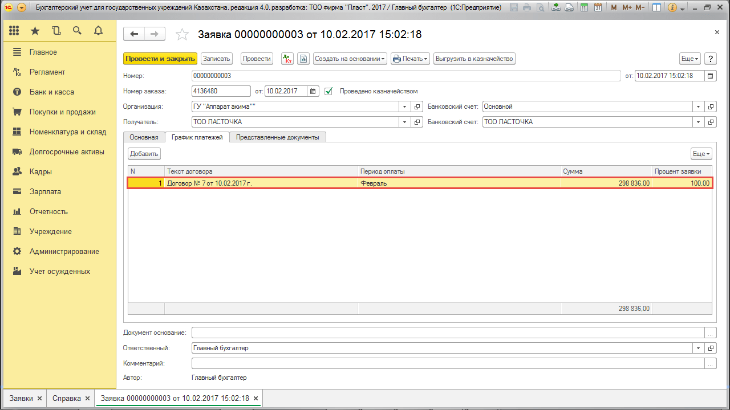The width and height of the screenshot is (730, 410).
Task: Expand the Получатель field dropdown arrow
Action: pyautogui.click(x=404, y=122)
